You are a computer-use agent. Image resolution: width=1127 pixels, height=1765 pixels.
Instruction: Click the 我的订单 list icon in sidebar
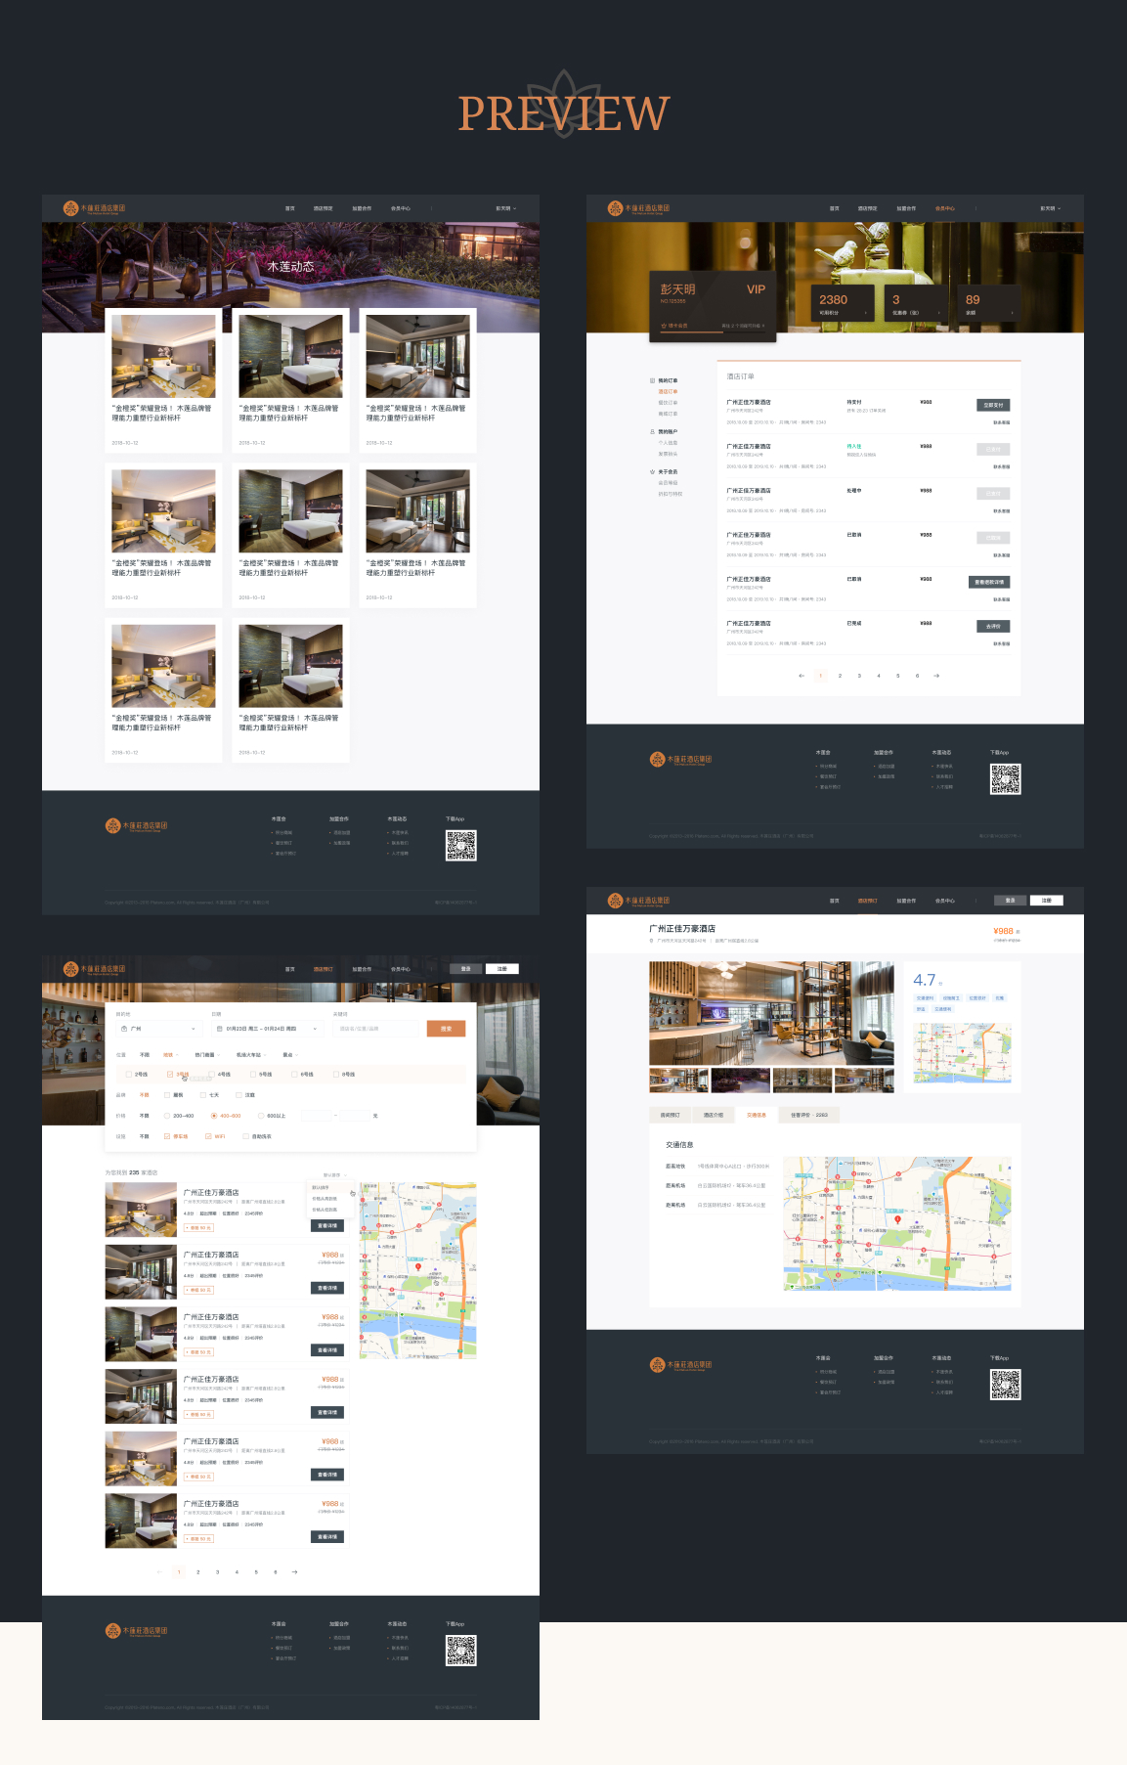(652, 380)
